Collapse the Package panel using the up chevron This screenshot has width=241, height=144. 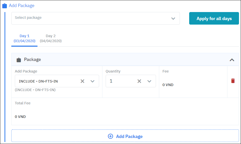pos(232,60)
